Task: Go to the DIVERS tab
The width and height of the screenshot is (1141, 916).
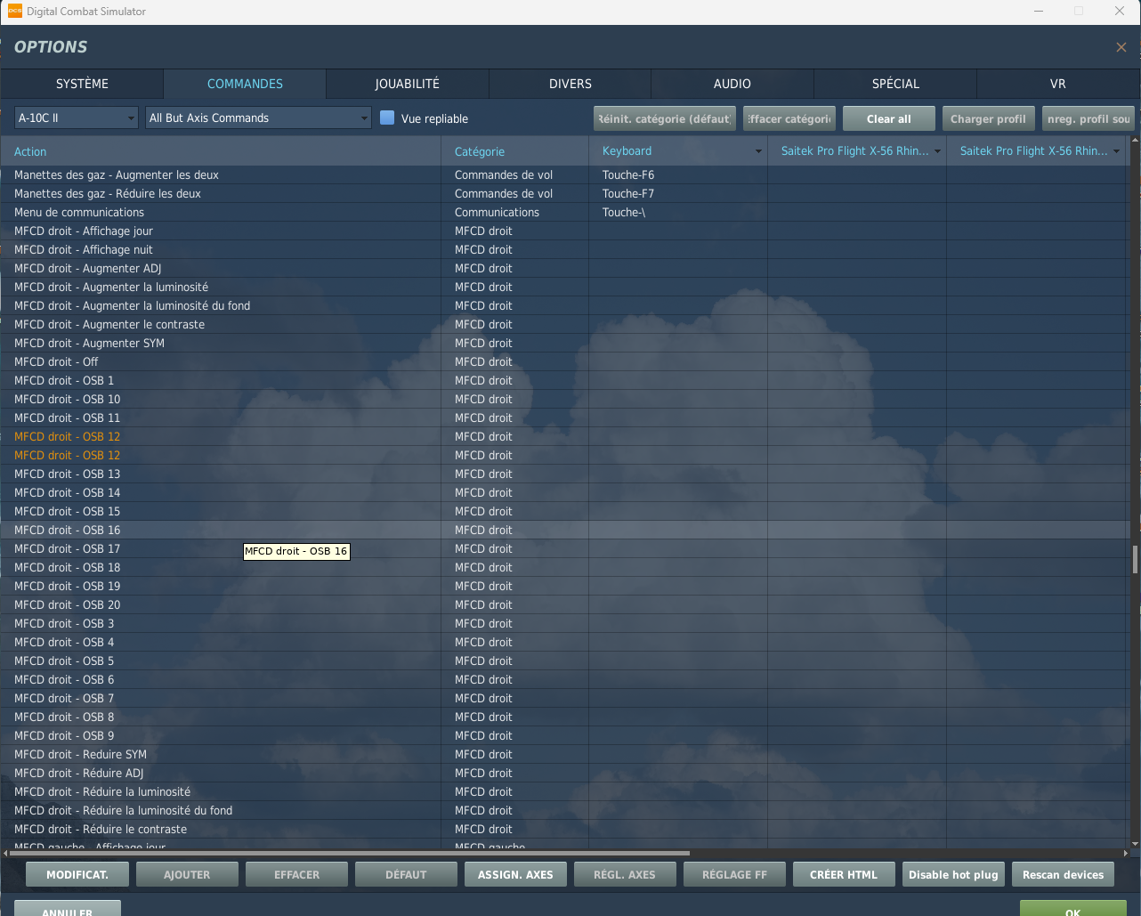Action: 570,84
